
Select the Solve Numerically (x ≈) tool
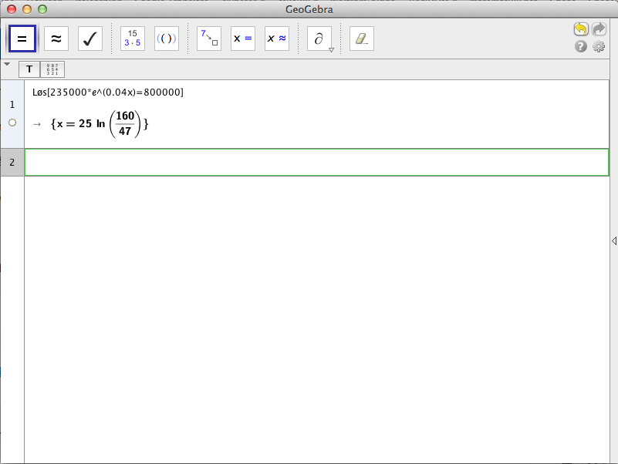point(277,39)
